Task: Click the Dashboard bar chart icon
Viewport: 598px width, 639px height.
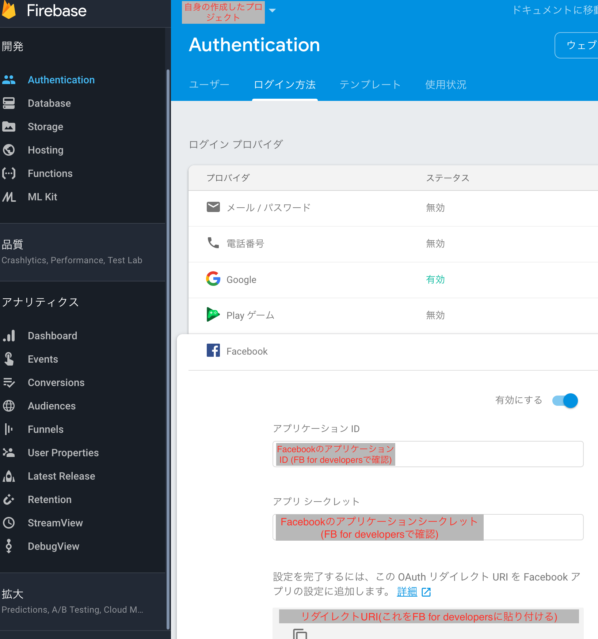Action: 9,336
